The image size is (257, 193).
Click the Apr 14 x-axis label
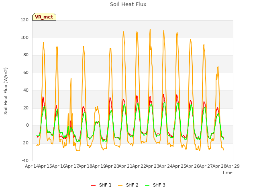32,166
